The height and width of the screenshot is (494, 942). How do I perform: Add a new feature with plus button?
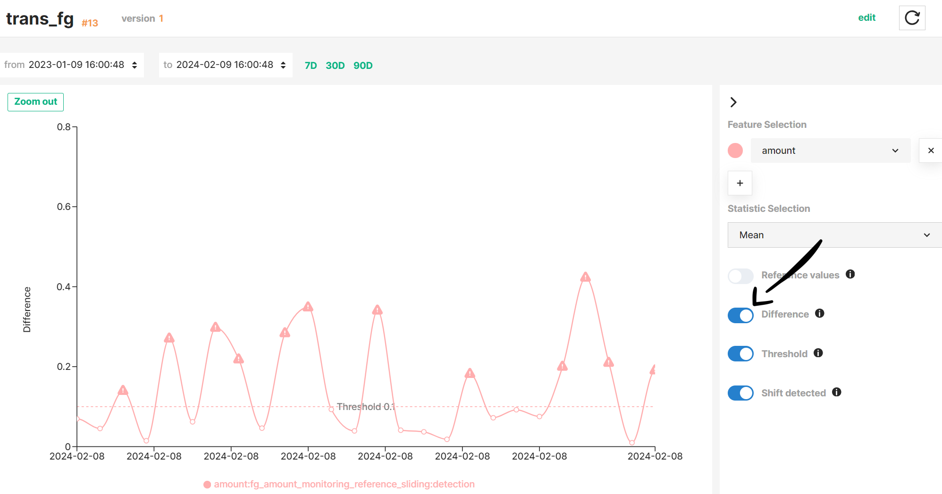740,183
